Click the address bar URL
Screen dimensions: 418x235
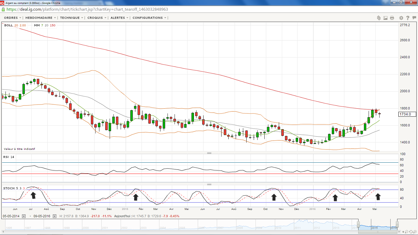coord(87,9)
